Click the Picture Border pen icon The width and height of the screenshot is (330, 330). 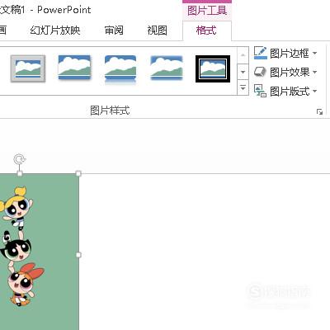[x=260, y=53]
